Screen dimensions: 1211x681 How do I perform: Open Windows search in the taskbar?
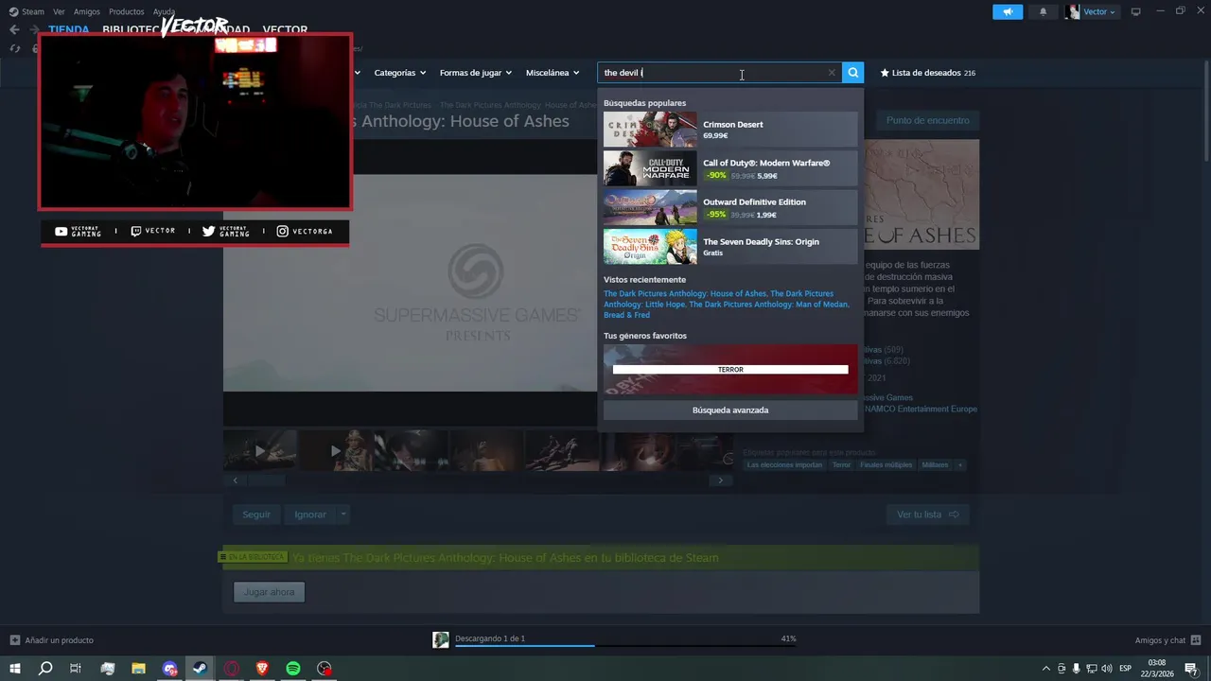point(44,669)
